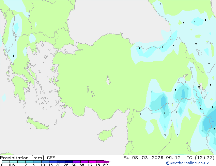Select the '40' legend scale label
Screen dimensions: 216x166
[x=90, y=165]
